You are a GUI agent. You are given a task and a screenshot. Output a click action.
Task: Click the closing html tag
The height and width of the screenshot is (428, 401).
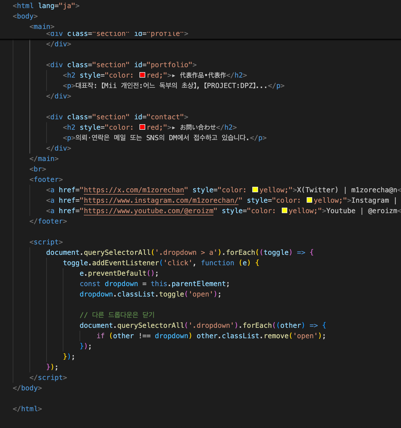(27, 409)
